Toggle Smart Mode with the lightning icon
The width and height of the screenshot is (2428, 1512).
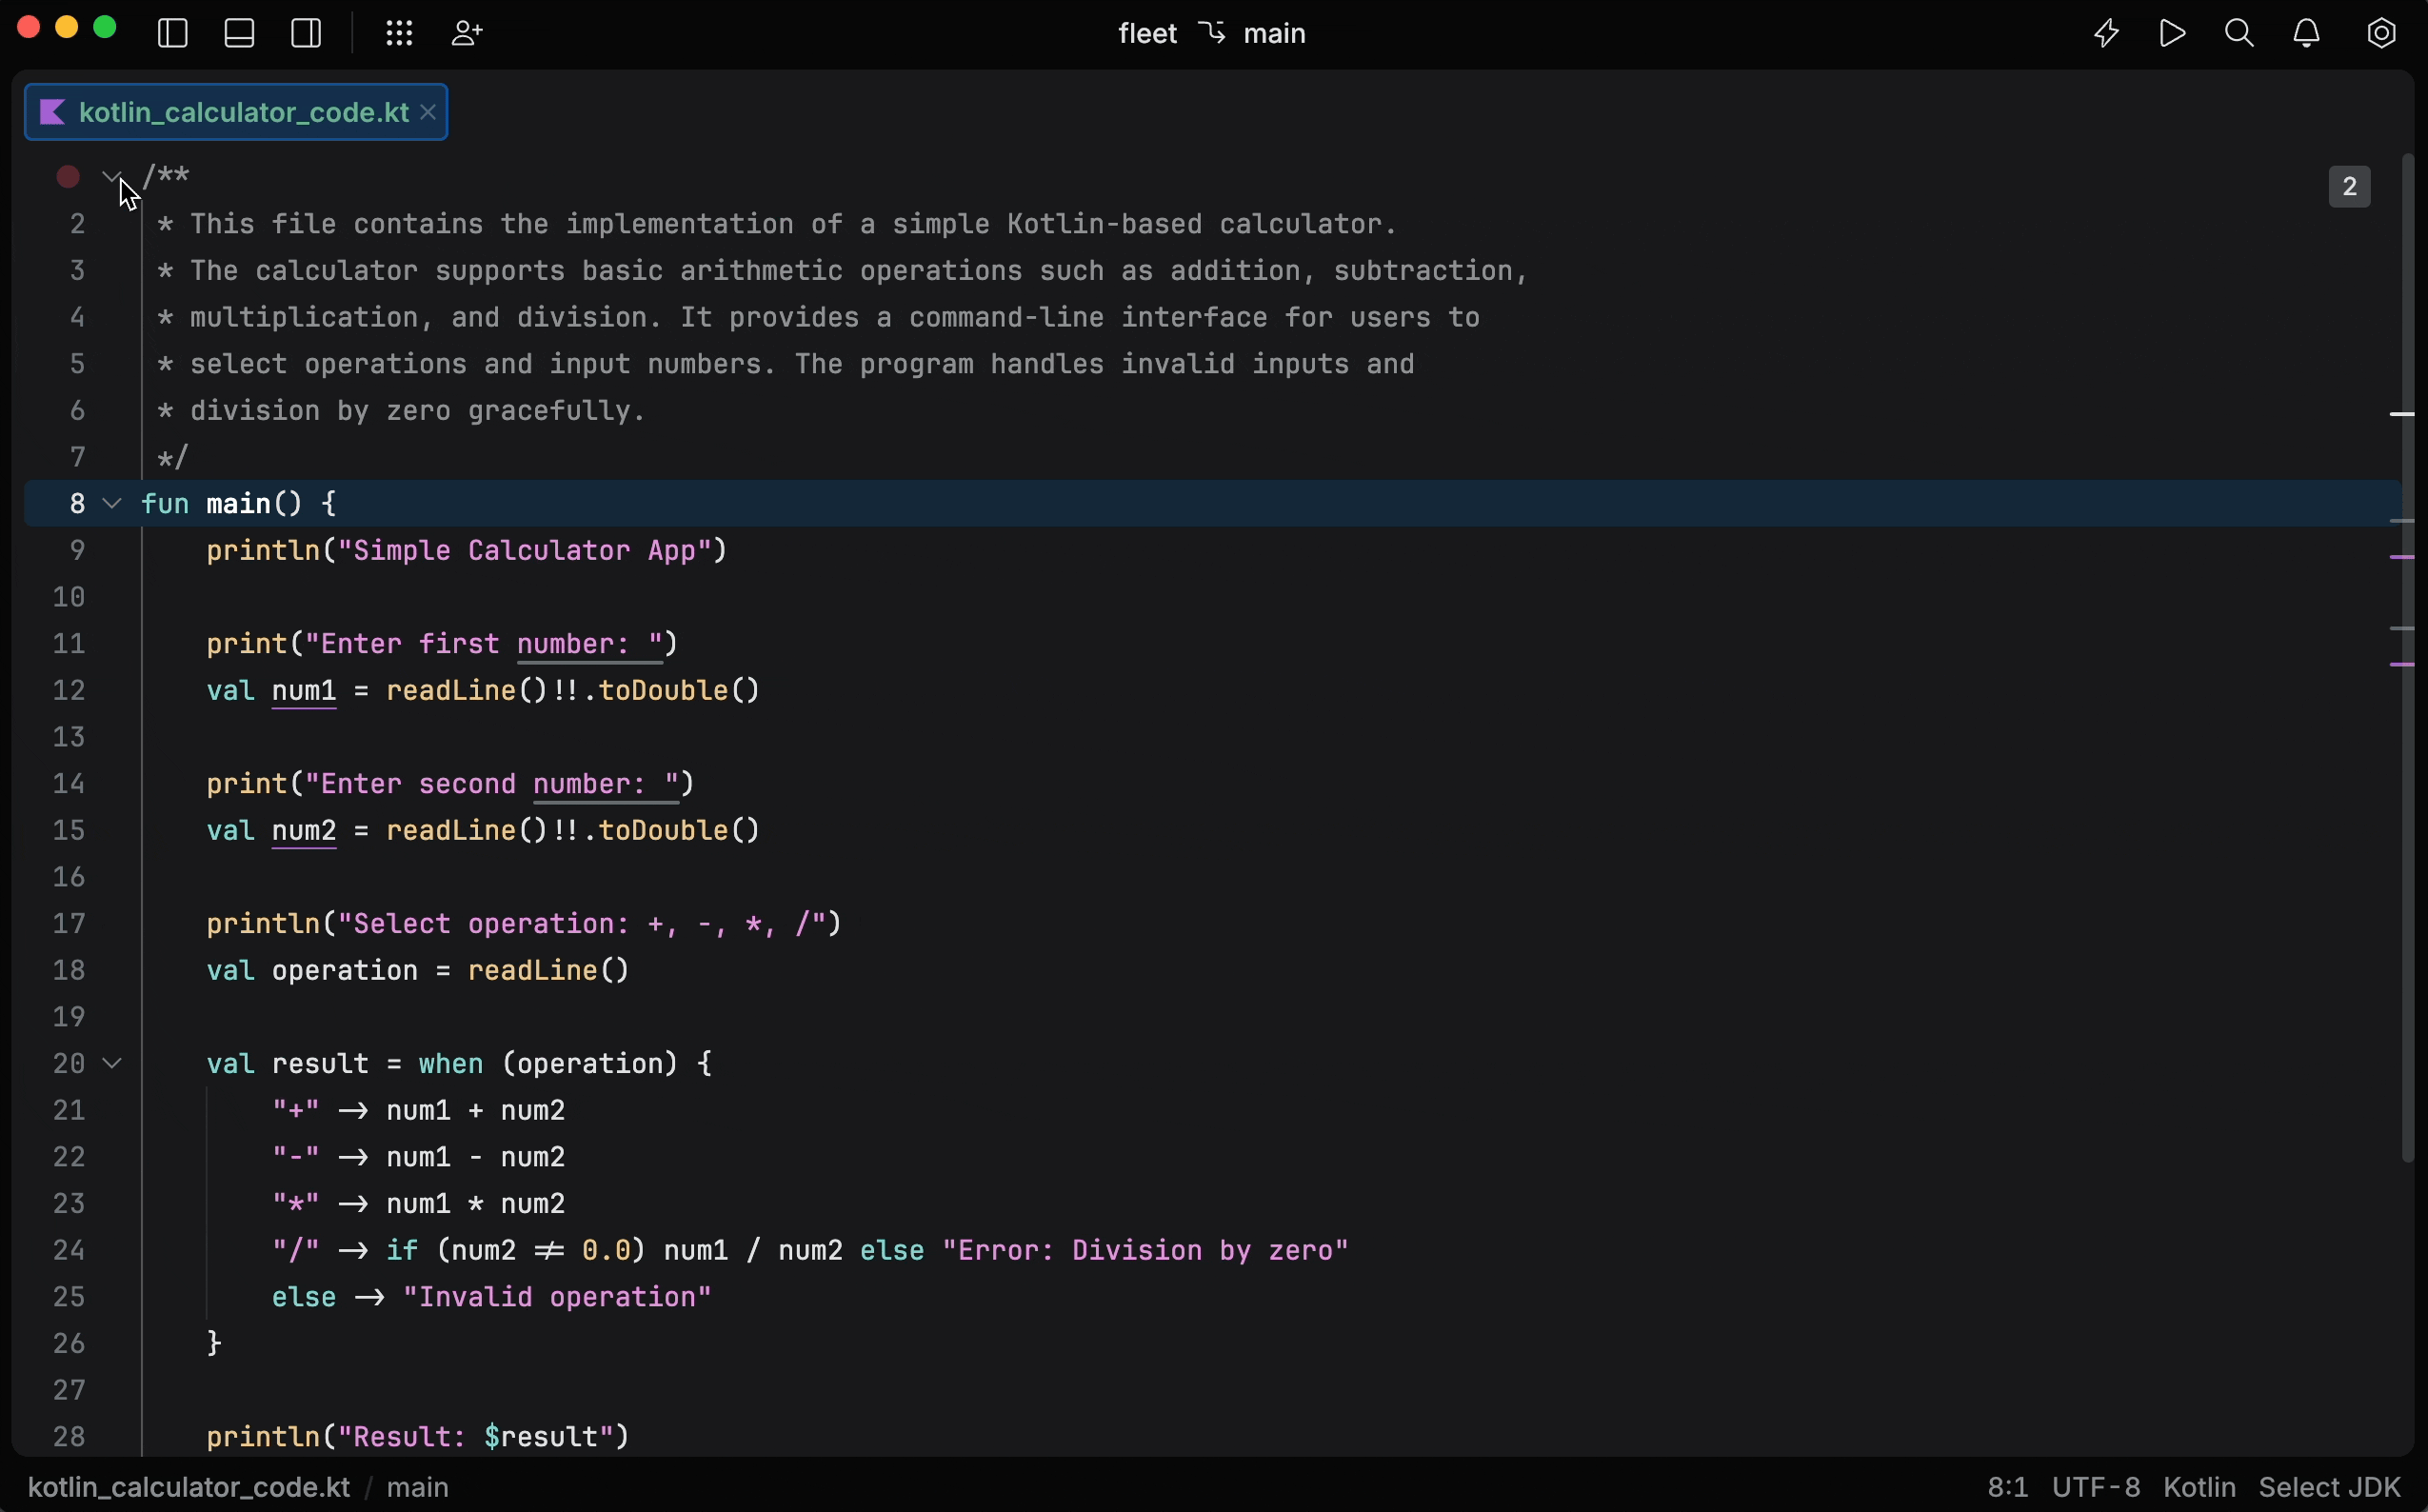pyautogui.click(x=2104, y=33)
